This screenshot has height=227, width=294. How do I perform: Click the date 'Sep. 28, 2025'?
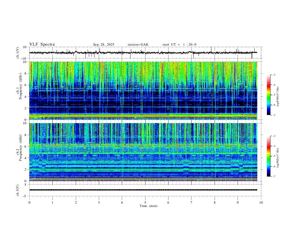(104, 45)
